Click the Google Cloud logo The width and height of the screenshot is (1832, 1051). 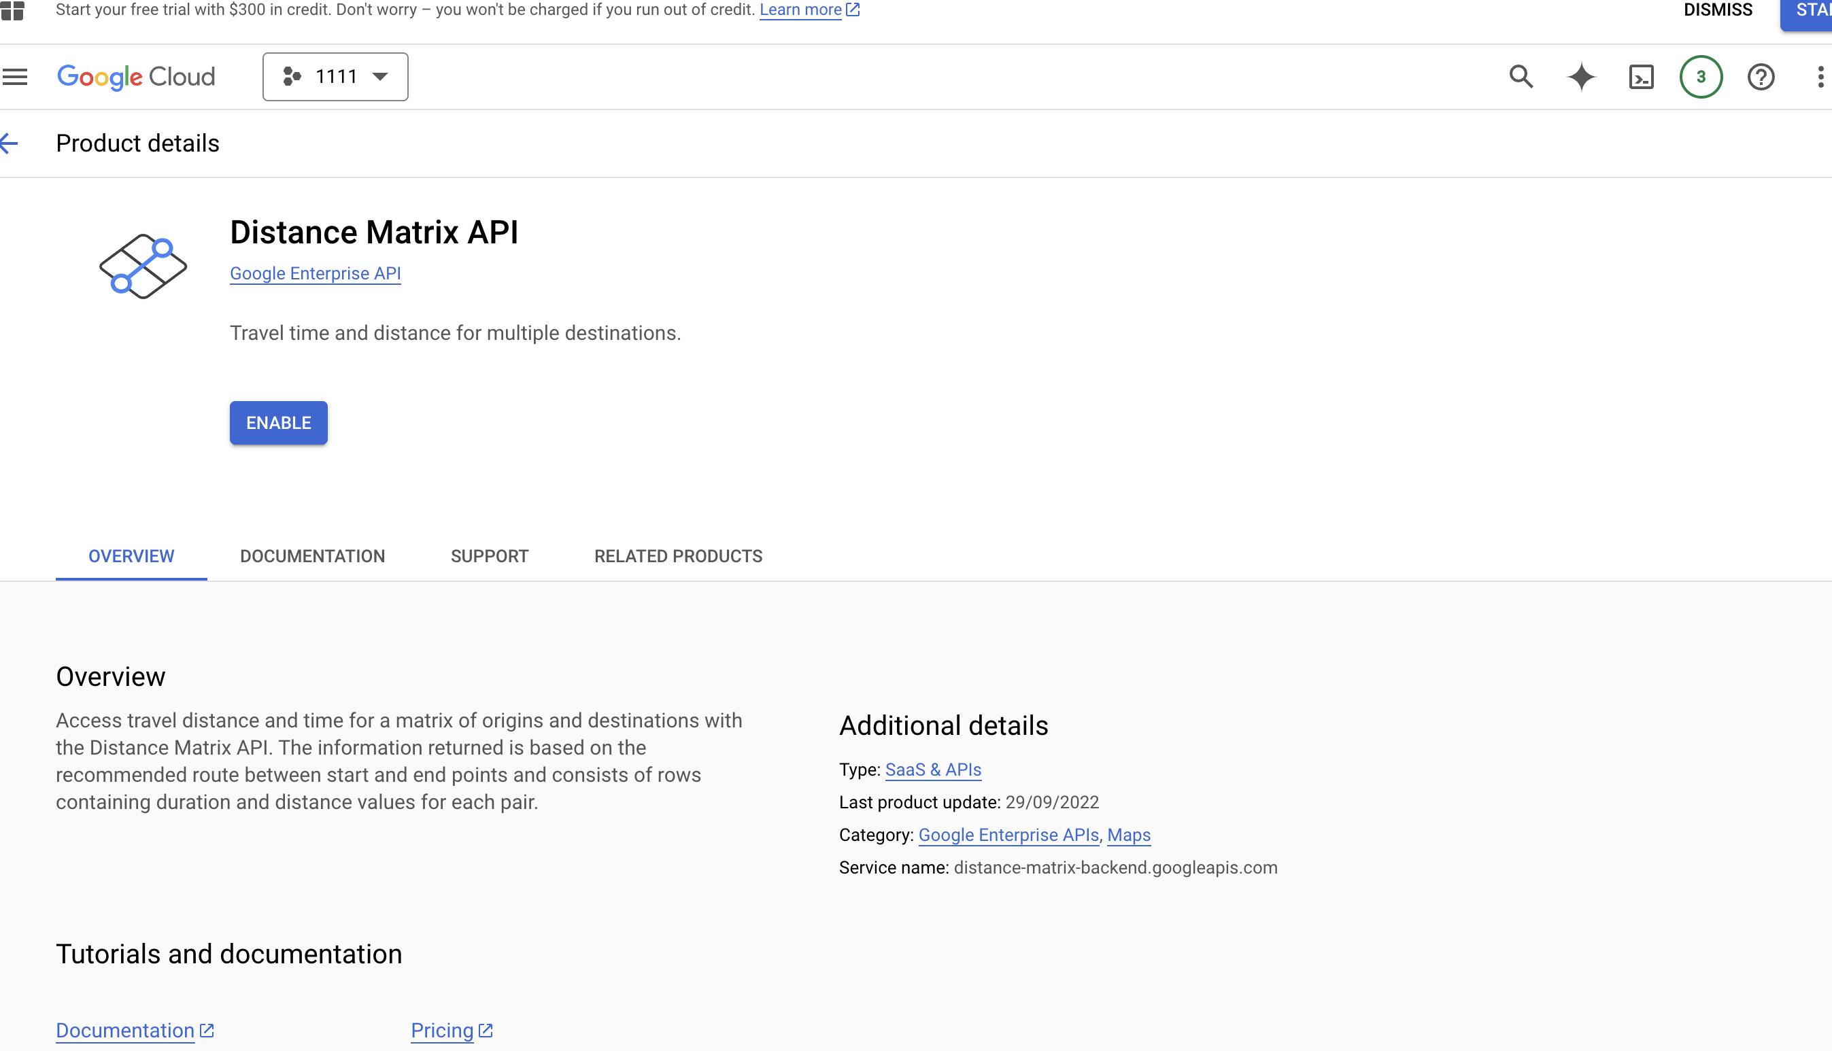pos(136,77)
